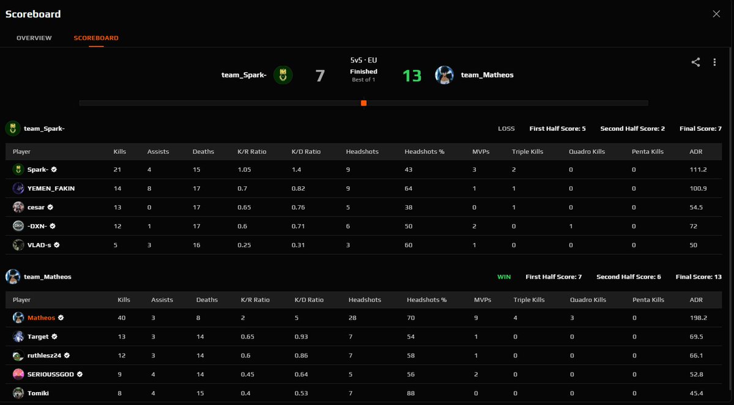Open -DXN- player profile link
Image resolution: width=734 pixels, height=405 pixels.
tap(37, 226)
